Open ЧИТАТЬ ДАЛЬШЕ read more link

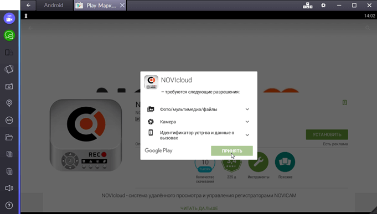[x=199, y=208]
